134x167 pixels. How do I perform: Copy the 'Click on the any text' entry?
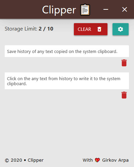(67, 81)
